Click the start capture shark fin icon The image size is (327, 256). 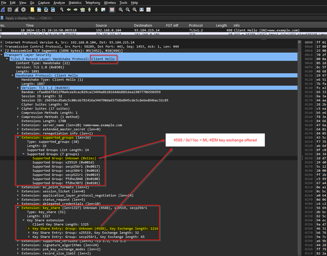click(4, 10)
